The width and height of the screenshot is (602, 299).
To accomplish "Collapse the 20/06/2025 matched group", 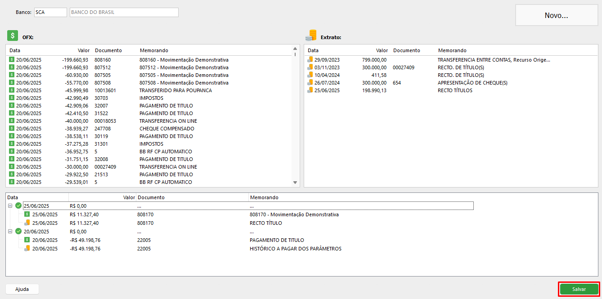I will click(x=10, y=231).
